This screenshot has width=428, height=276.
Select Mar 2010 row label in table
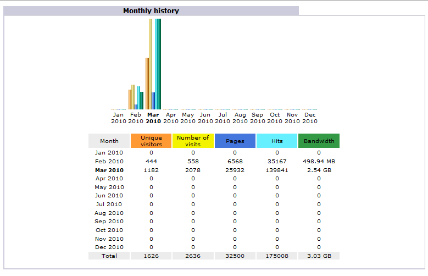tap(109, 170)
